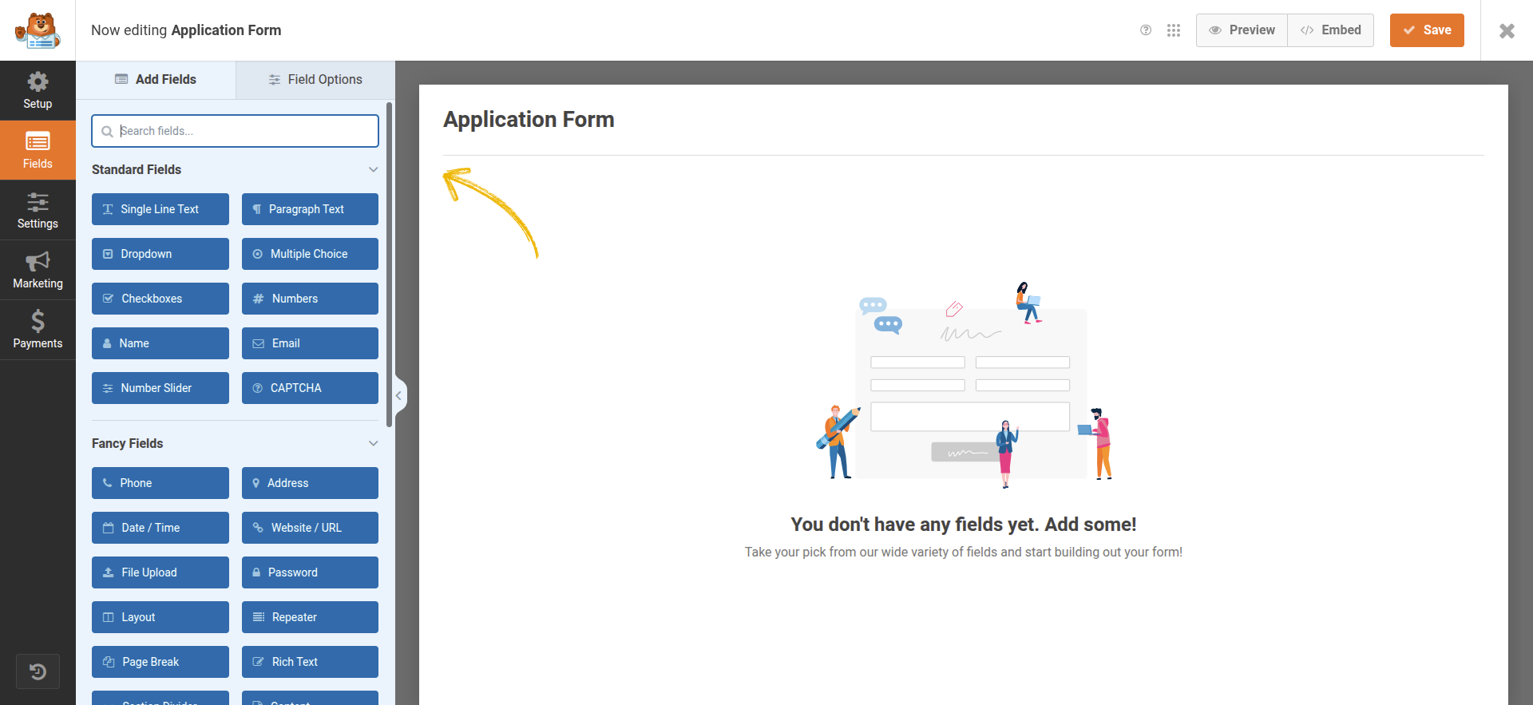Open the Marketing megaphone panel
Image resolution: width=1533 pixels, height=705 pixels.
click(x=38, y=270)
